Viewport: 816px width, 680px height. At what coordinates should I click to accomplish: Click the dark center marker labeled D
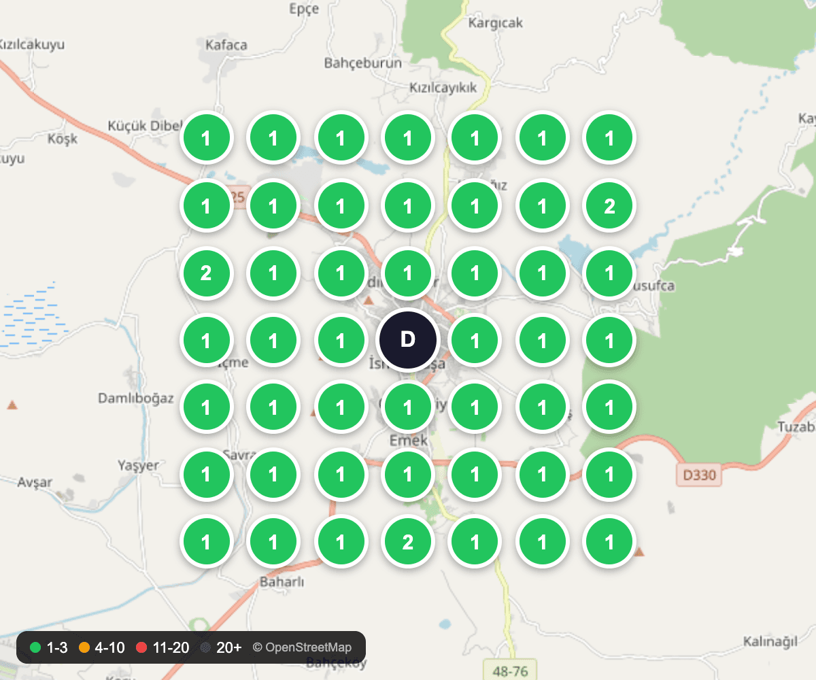[407, 340]
